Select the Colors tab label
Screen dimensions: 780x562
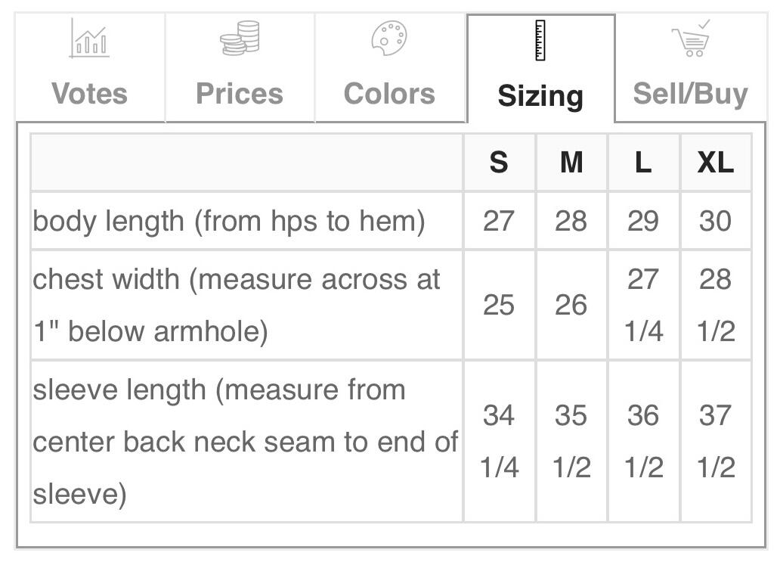click(x=389, y=94)
